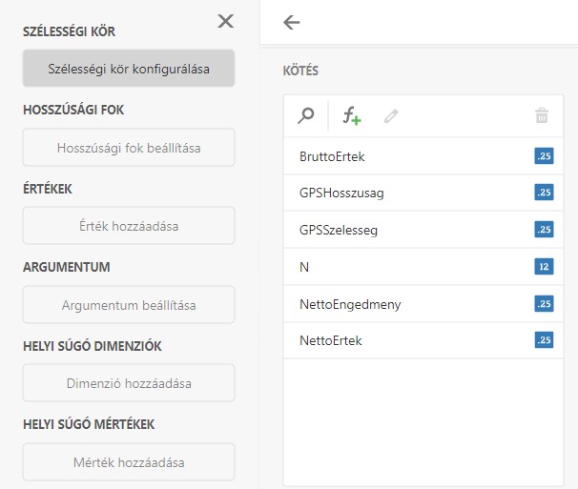Select the NettoEngedmeny field
The height and width of the screenshot is (489, 578).
350,304
